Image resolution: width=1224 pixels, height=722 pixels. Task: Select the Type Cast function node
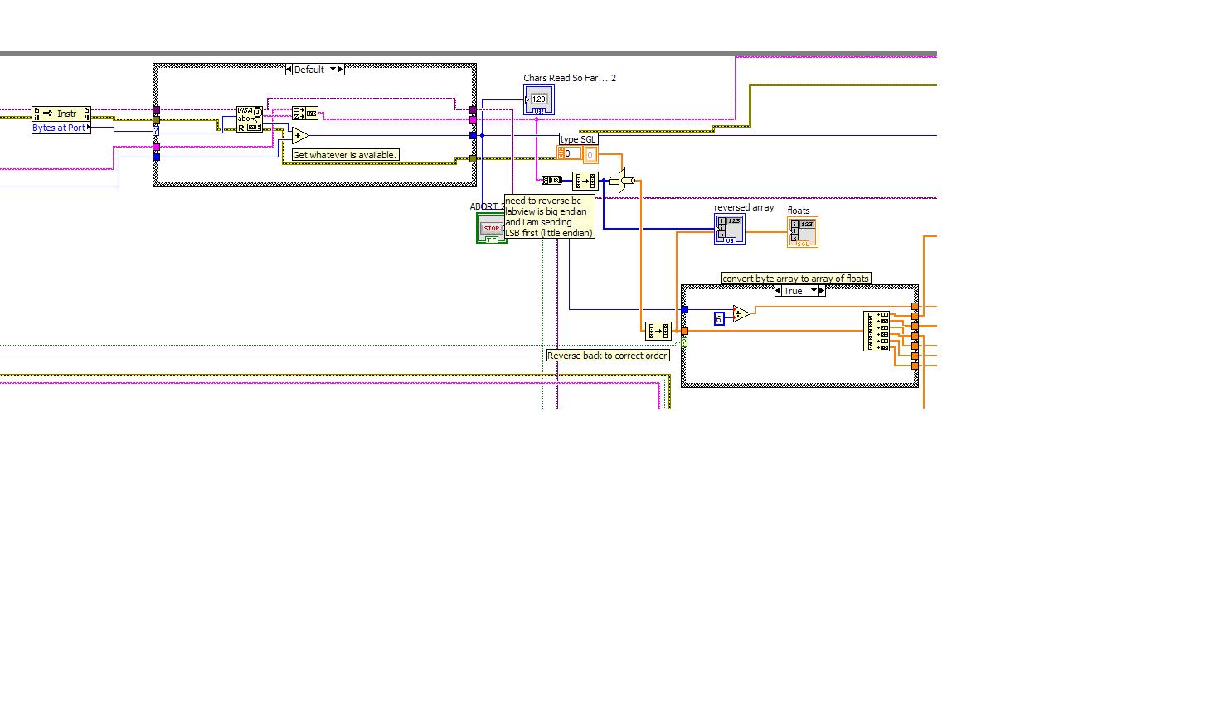pyautogui.click(x=622, y=180)
